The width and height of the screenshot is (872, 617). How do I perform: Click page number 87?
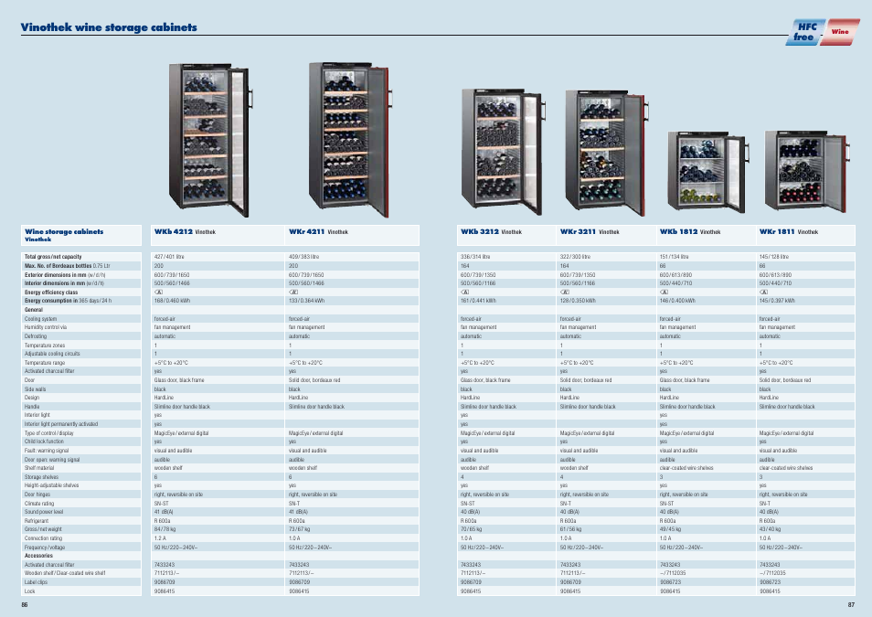(850, 604)
